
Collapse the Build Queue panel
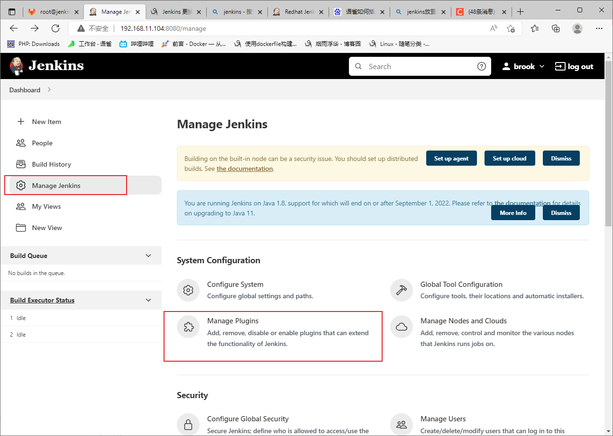(148, 256)
